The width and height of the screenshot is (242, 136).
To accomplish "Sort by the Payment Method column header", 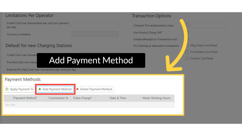I will pyautogui.click(x=25, y=98).
